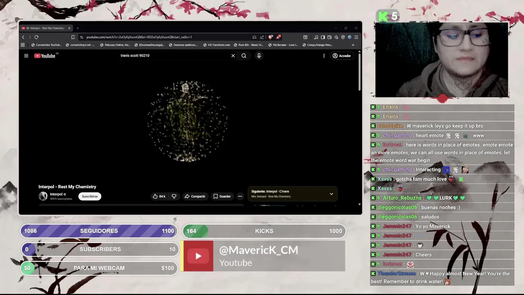The height and width of the screenshot is (295, 524).
Task: Open the Interpol channel name link
Action: (56, 194)
